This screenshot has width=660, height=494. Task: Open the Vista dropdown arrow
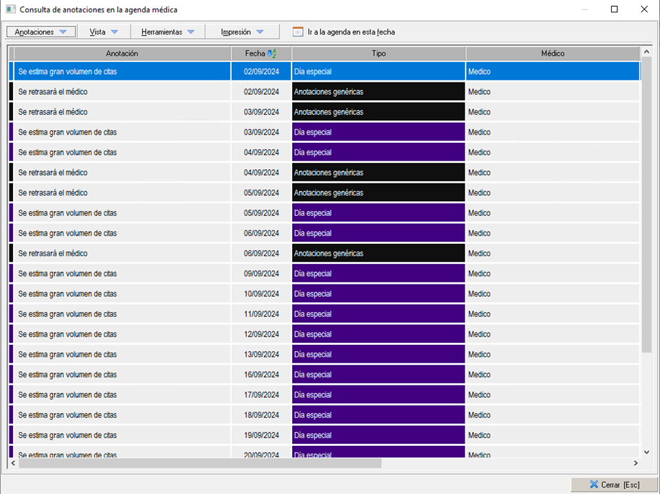(x=114, y=32)
